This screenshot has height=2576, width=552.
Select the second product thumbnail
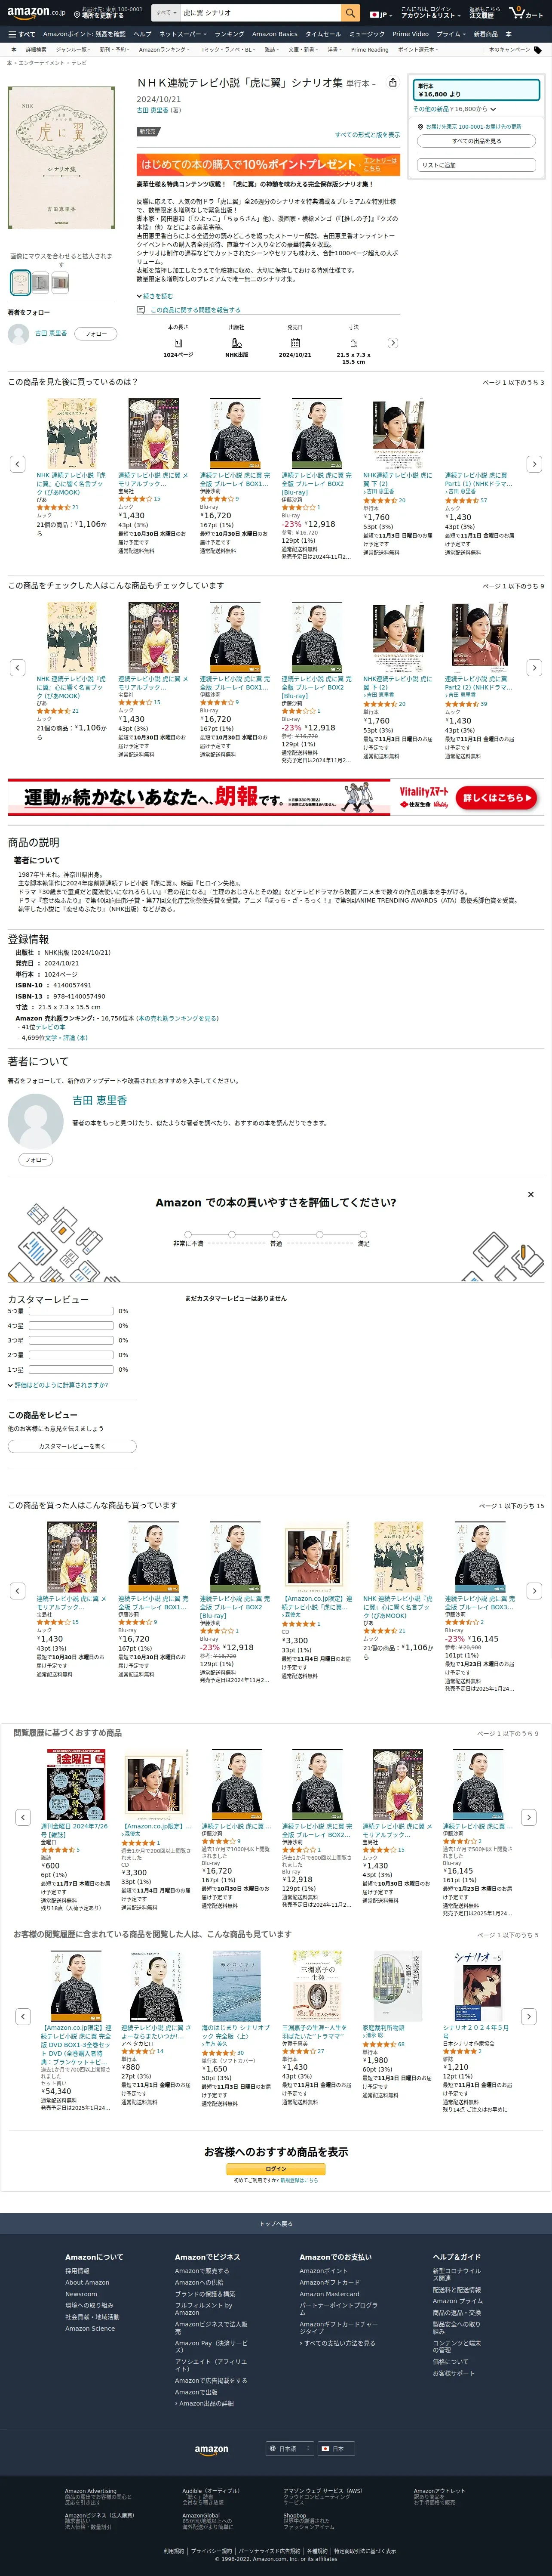pos(41,283)
